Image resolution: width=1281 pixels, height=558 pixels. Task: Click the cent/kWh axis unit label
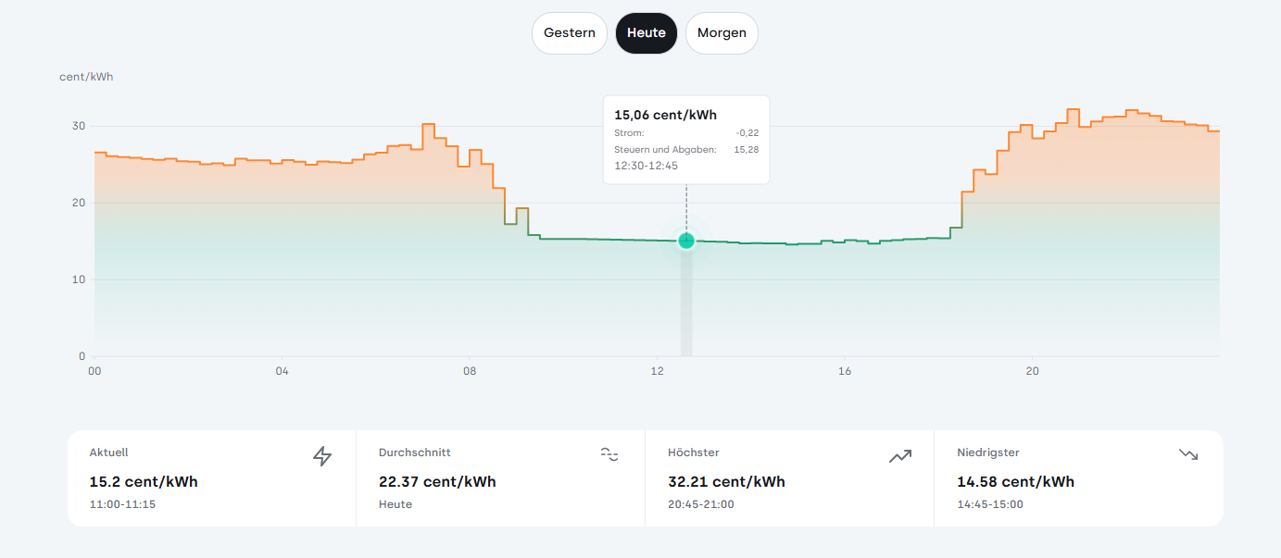(x=86, y=77)
